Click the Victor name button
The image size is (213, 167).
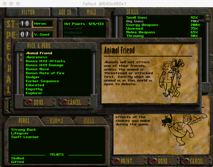pyautogui.click(x=28, y=12)
